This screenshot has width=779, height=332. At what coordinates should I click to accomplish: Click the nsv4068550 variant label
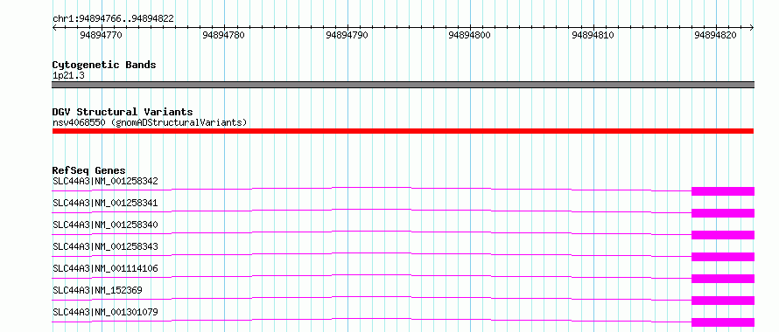tap(150, 122)
